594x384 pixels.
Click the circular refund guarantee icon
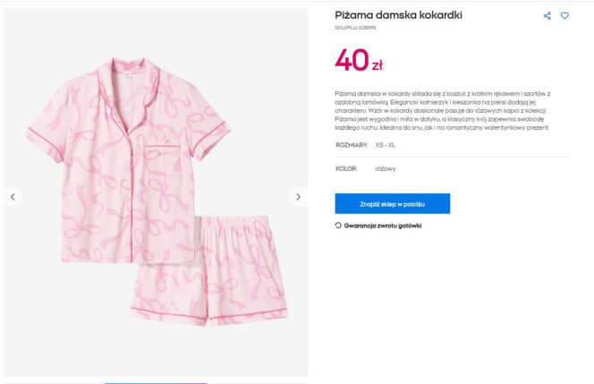[x=338, y=226]
